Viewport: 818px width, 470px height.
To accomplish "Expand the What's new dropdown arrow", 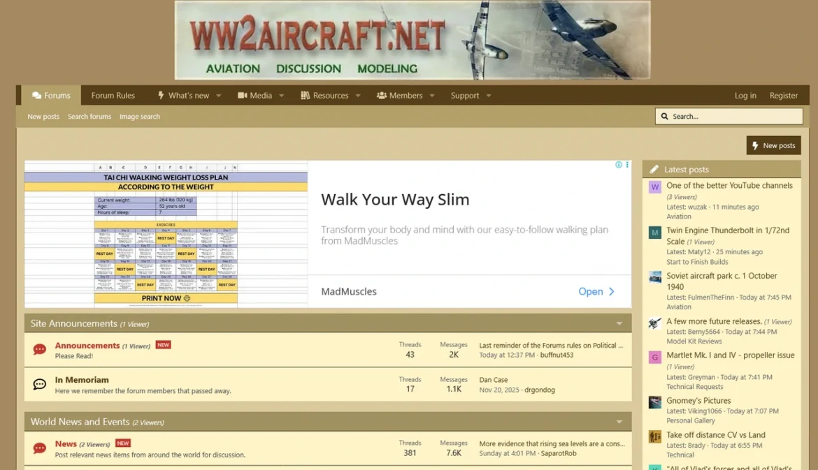I will (x=219, y=96).
